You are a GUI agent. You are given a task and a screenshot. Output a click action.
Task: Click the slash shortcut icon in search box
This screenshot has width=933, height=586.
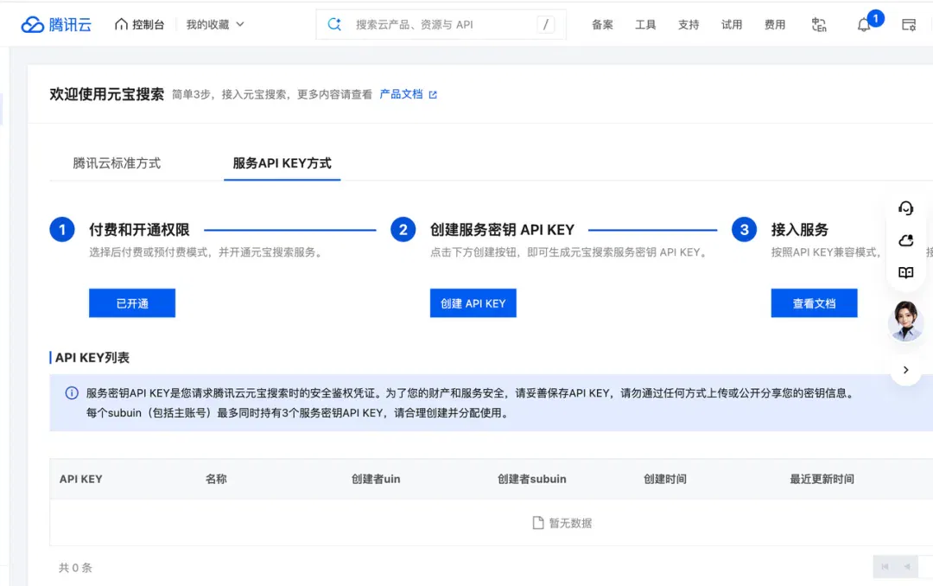(546, 24)
